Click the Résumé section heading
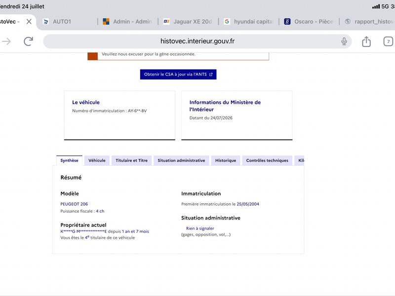395x296 pixels. (71, 178)
